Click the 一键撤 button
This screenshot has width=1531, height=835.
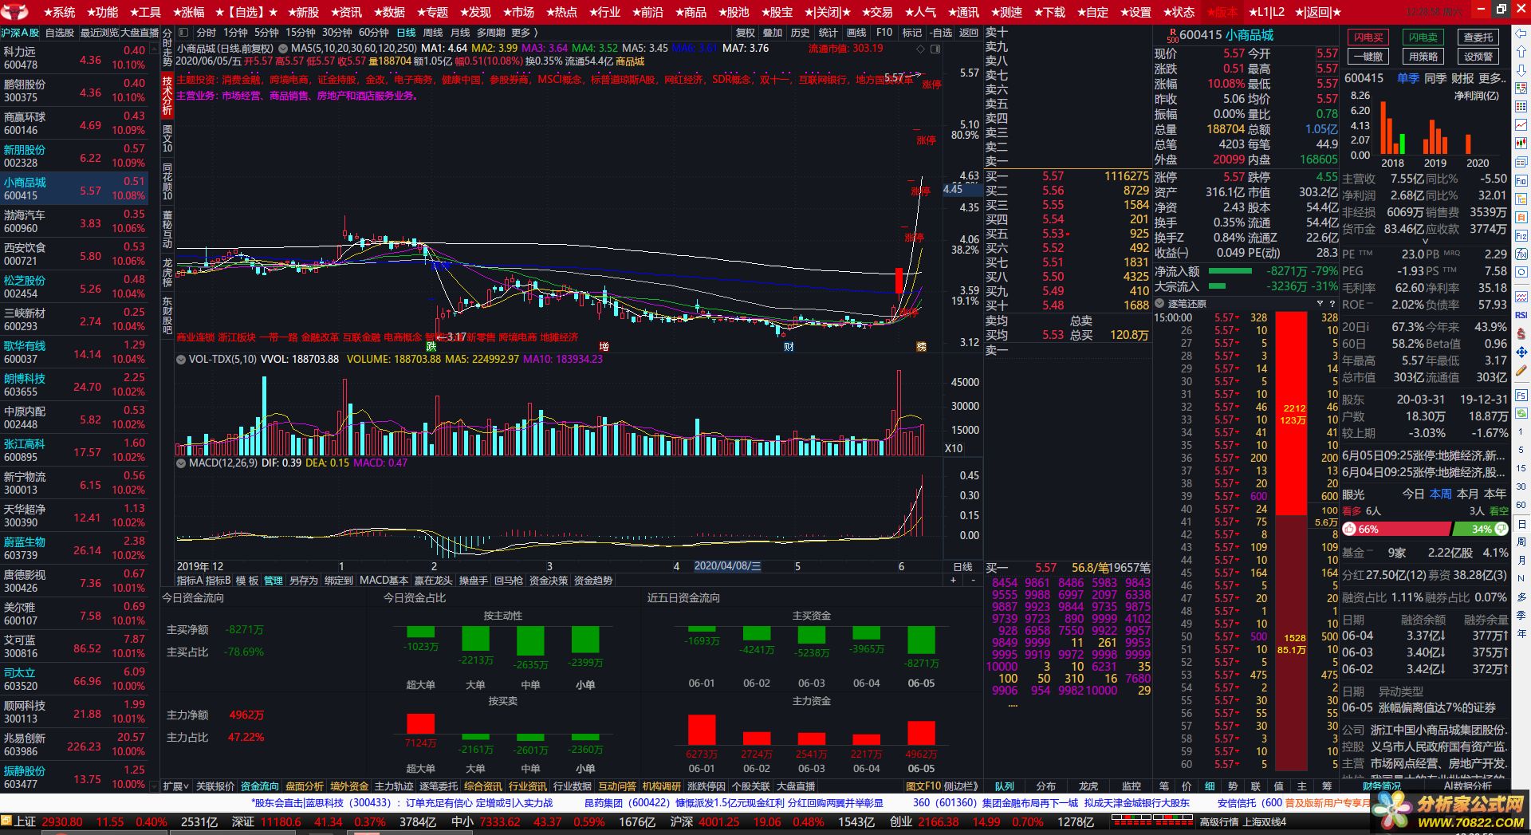(1368, 57)
